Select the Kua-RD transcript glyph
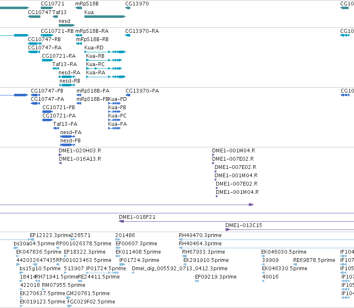This screenshot has height=308, width=354. [105, 52]
